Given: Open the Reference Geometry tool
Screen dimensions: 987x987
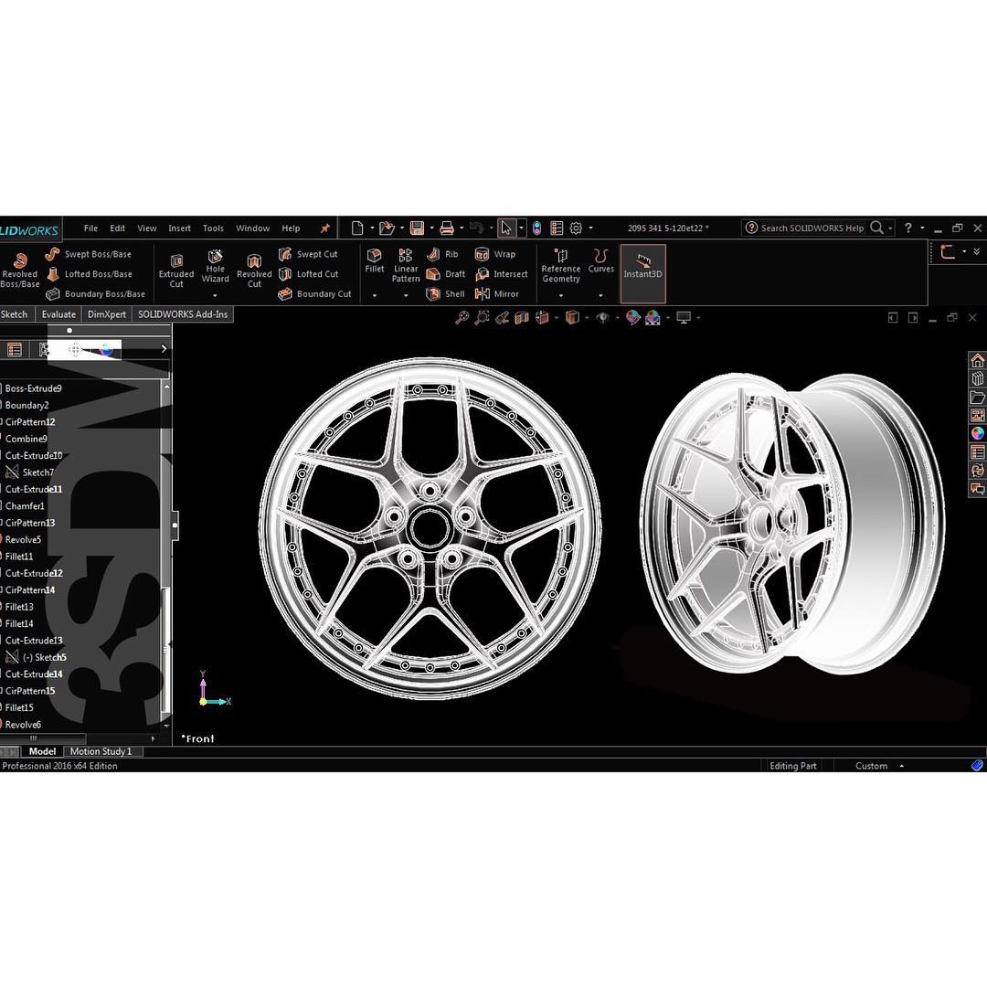Looking at the screenshot, I should pyautogui.click(x=560, y=268).
